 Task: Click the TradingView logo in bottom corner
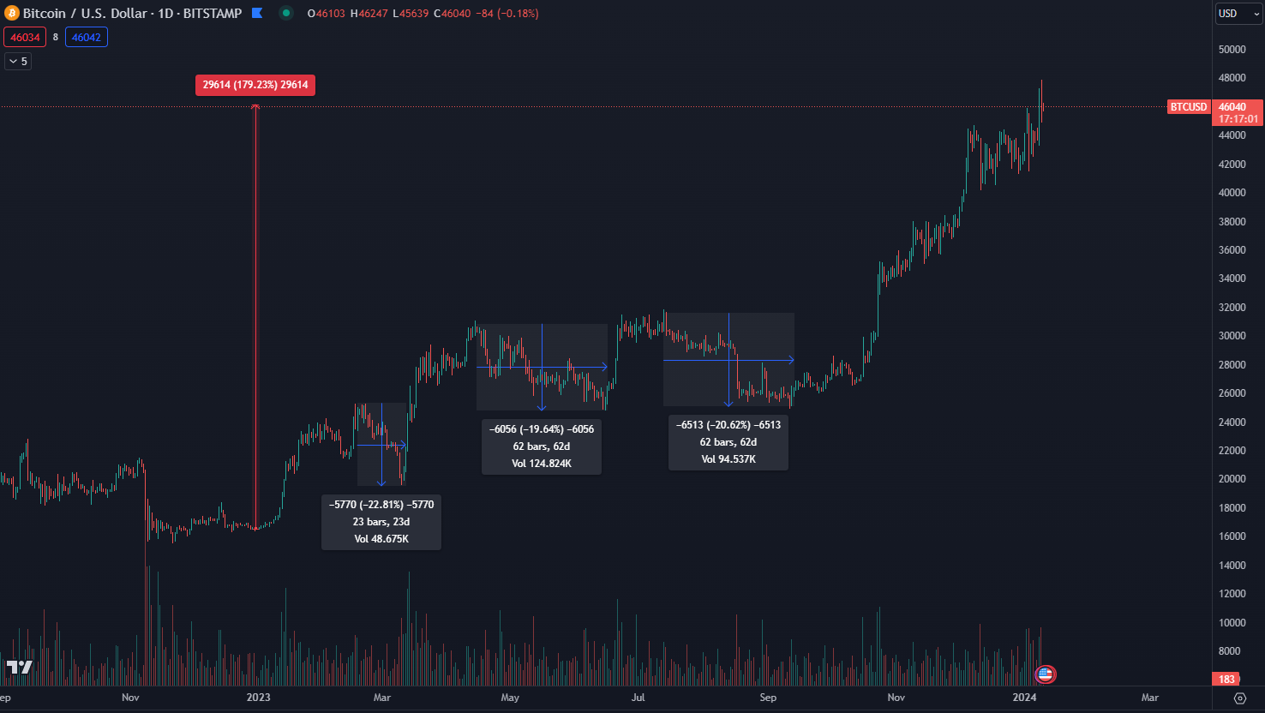pos(19,668)
